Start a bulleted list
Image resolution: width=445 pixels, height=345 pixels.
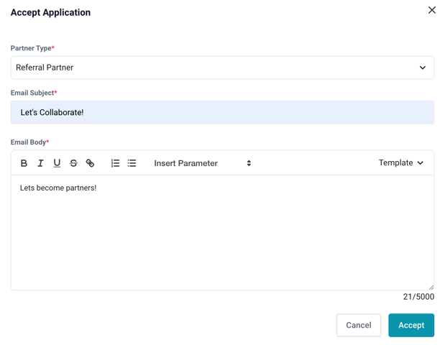click(x=132, y=163)
